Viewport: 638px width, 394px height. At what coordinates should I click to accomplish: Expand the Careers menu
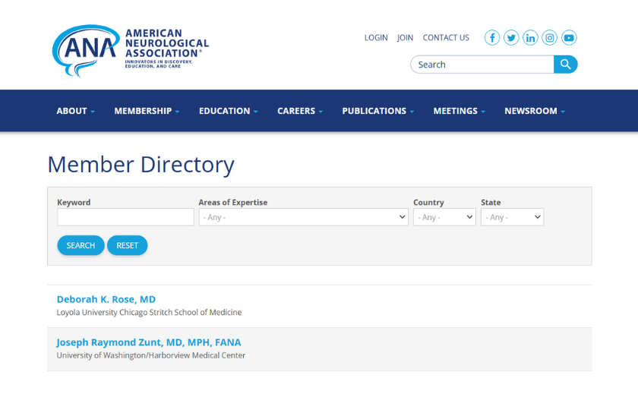point(300,111)
